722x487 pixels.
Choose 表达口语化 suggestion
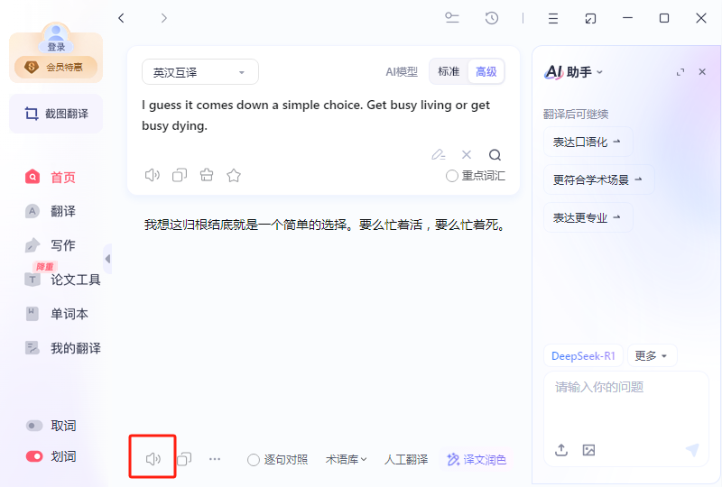[588, 142]
